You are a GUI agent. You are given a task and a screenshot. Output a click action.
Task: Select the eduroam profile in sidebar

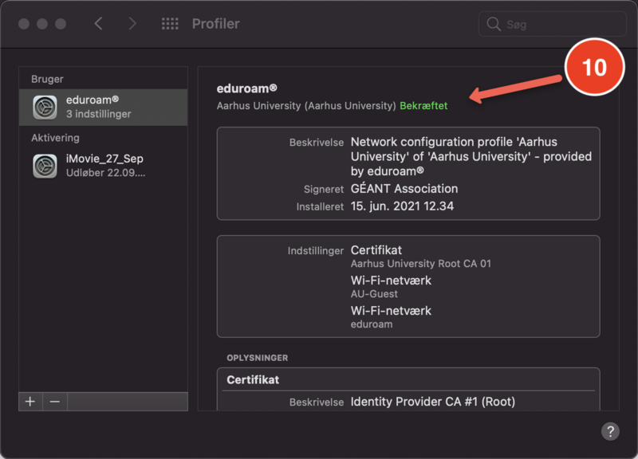click(x=104, y=107)
